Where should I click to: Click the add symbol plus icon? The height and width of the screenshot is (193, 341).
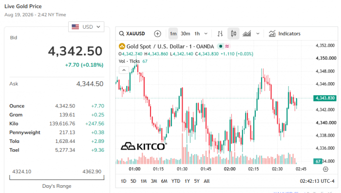[157, 34]
